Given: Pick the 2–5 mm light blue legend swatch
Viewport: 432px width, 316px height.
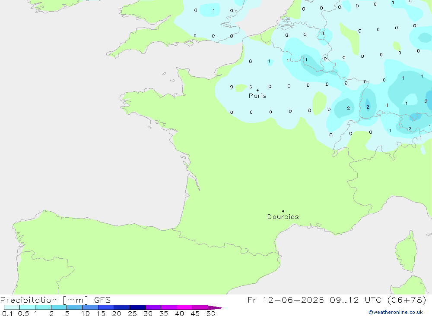Looking at the screenshot, I should 59,307.
